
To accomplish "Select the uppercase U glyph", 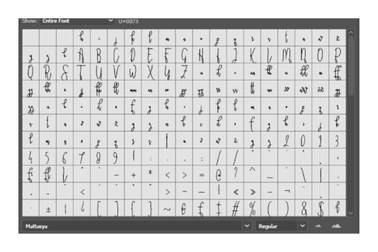I will 99,72.
